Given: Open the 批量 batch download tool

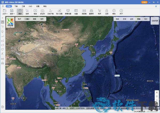Looking at the screenshot, I should pyautogui.click(x=76, y=12).
